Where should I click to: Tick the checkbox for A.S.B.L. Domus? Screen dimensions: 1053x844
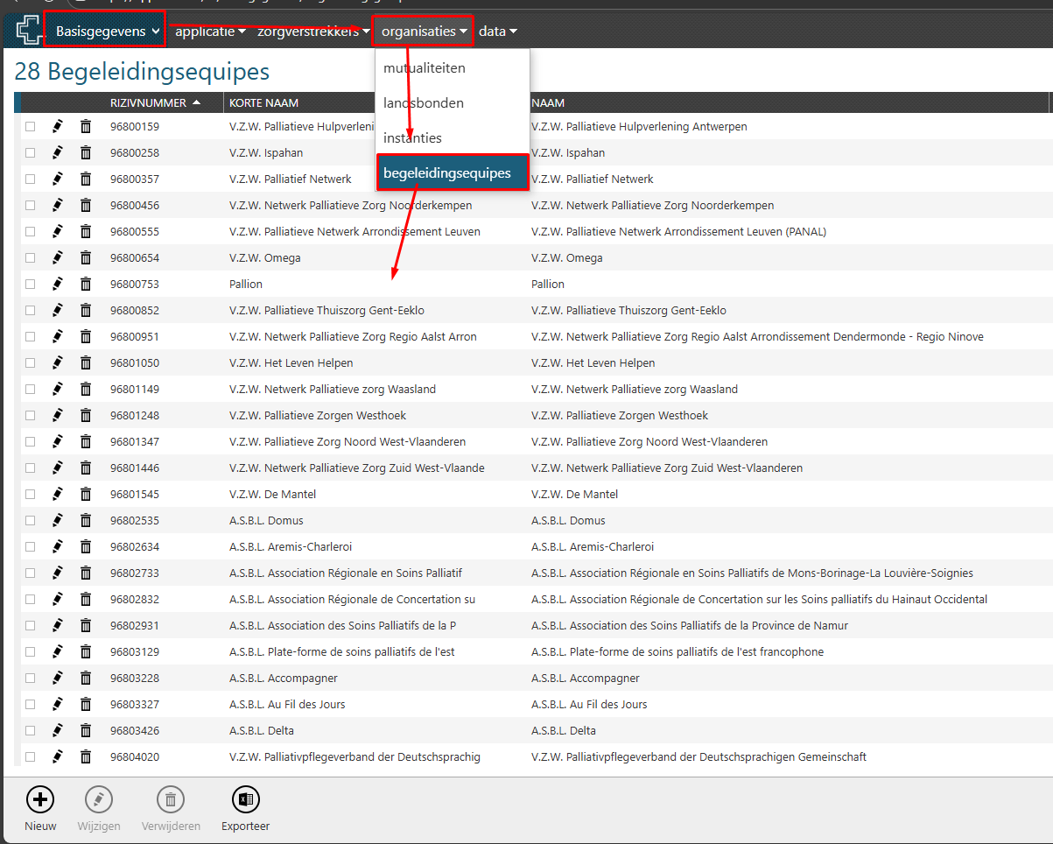tap(31, 521)
